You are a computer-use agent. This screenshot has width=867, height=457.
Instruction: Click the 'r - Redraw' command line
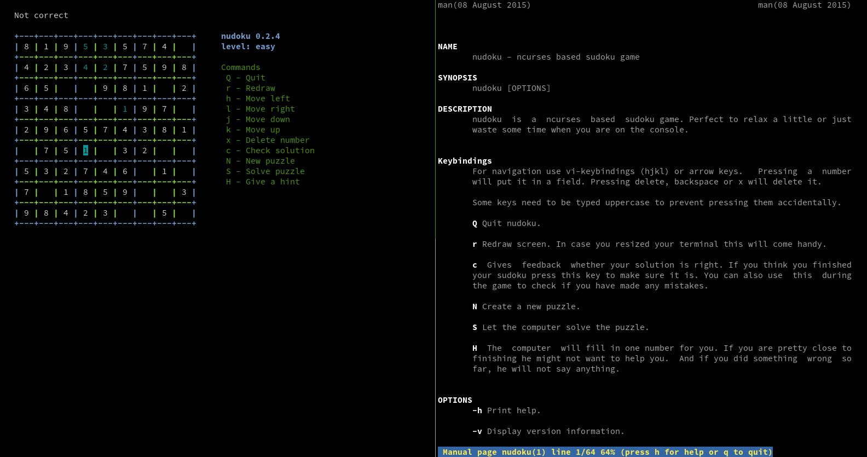(251, 88)
